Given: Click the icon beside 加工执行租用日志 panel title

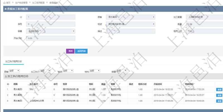Looking at the screenshot, I should click(6, 76).
